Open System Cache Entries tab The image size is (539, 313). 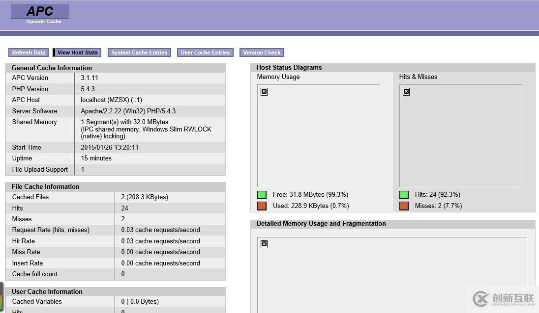pos(139,52)
